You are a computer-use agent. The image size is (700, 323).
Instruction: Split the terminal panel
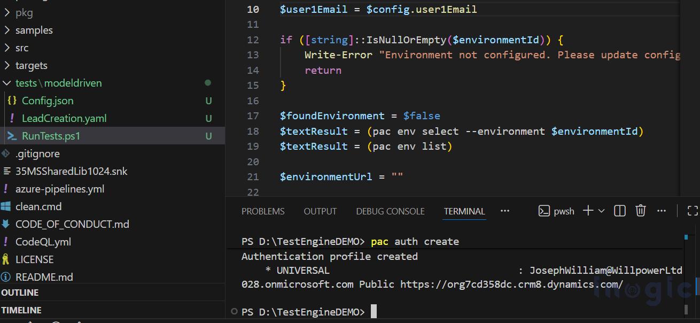[619, 210]
